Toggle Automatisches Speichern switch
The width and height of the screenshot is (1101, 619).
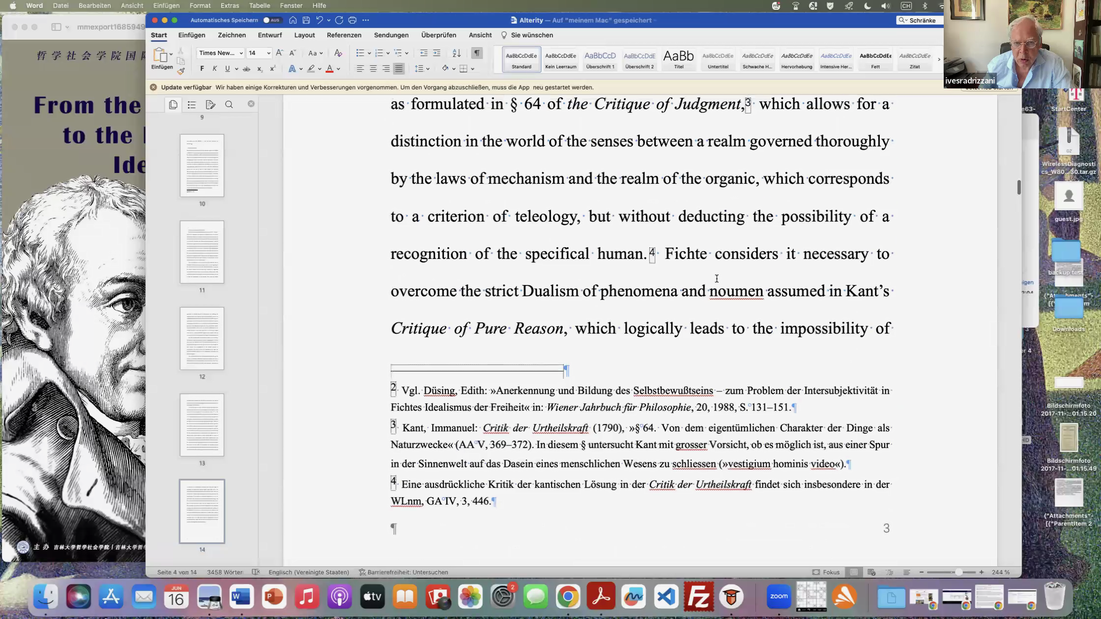[272, 20]
